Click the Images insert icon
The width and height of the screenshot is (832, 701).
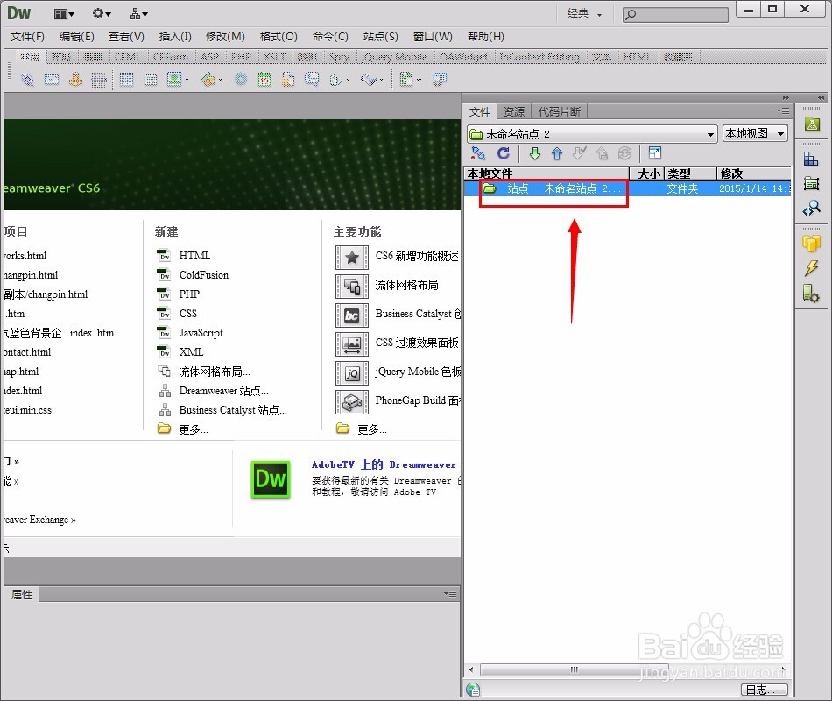[x=174, y=80]
